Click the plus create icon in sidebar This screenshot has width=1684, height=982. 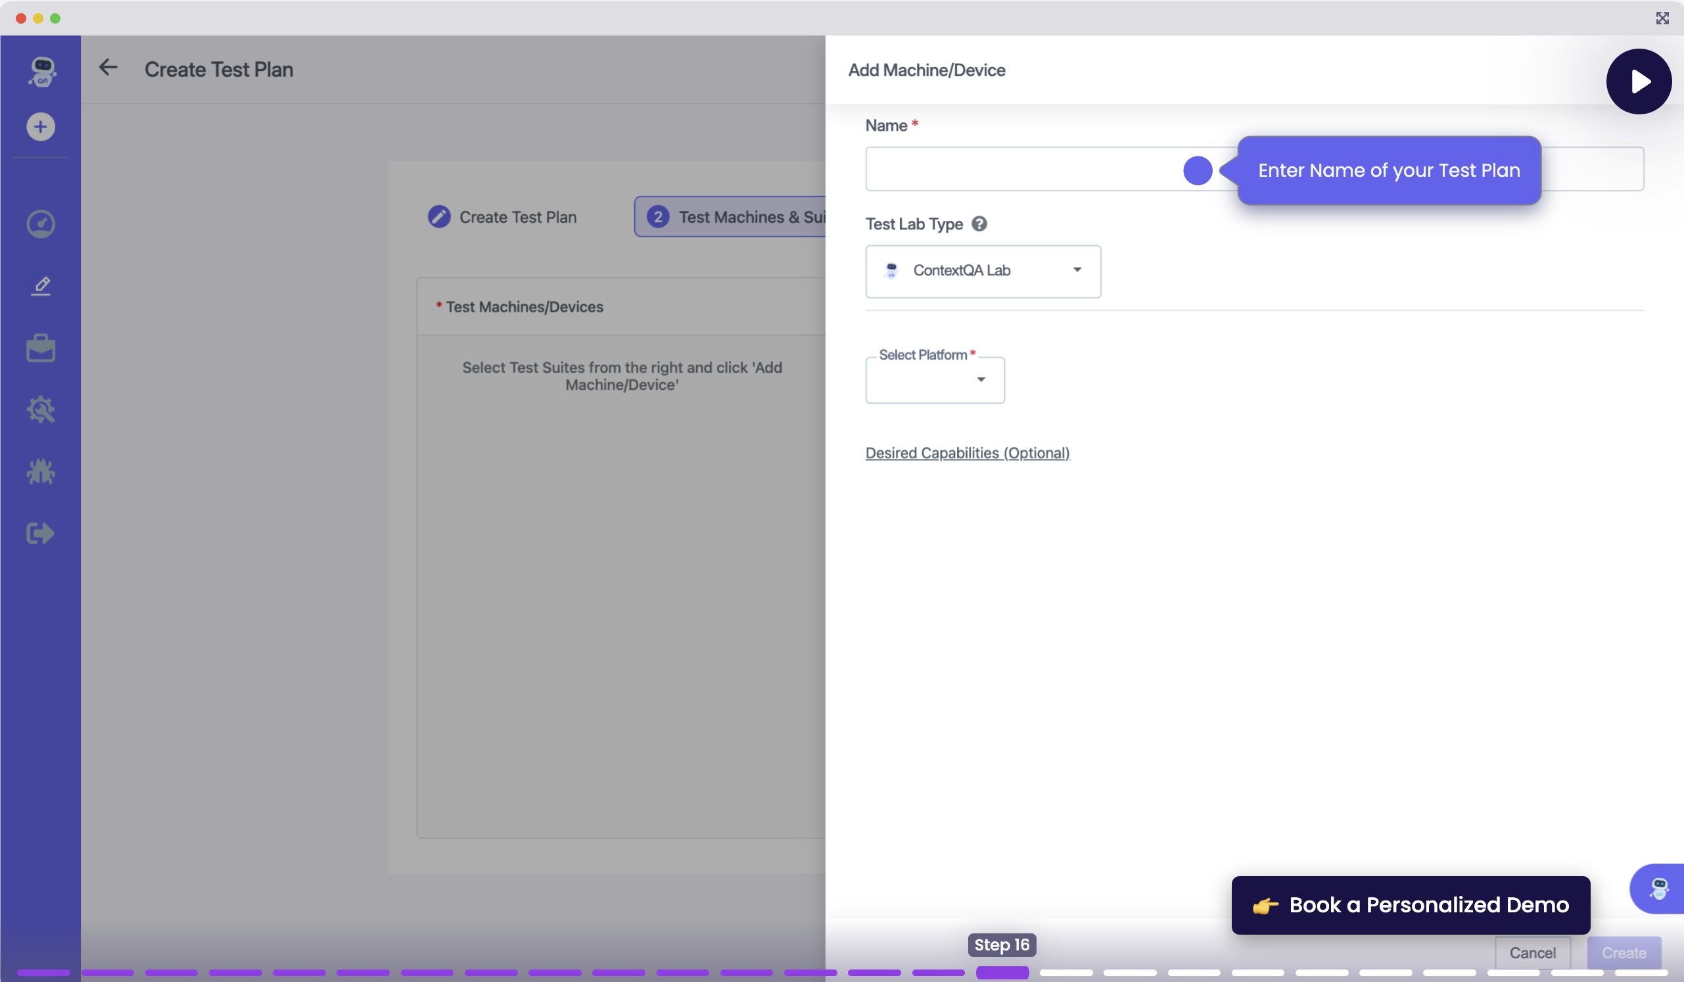(x=41, y=127)
